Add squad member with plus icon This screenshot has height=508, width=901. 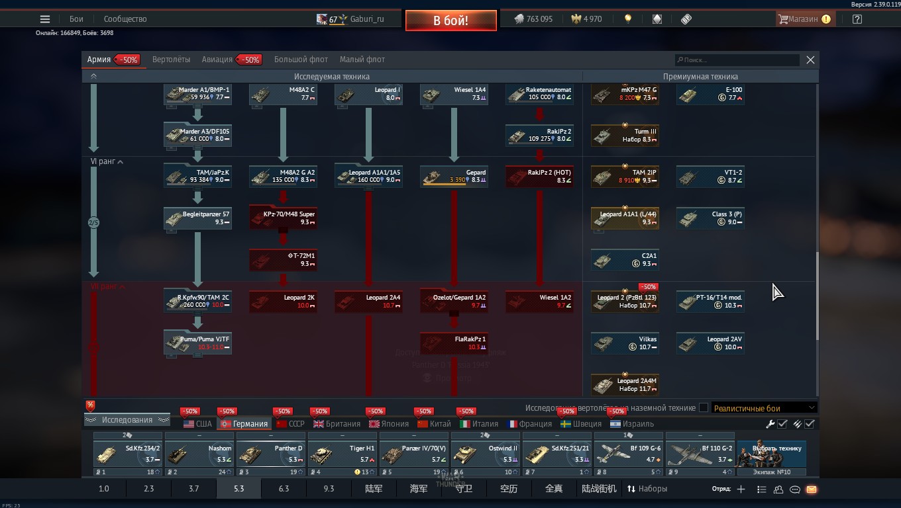741,489
